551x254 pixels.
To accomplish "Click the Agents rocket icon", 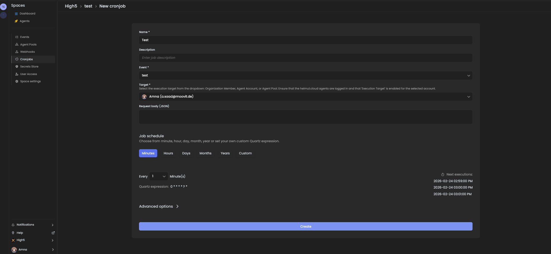I will [16, 21].
